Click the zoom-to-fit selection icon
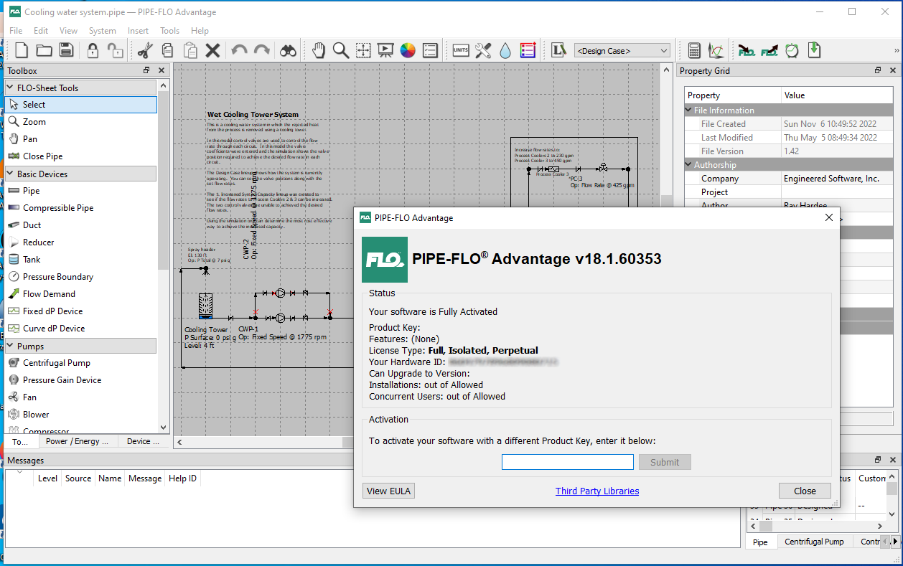Screen dimensions: 903x566 pyautogui.click(x=363, y=50)
